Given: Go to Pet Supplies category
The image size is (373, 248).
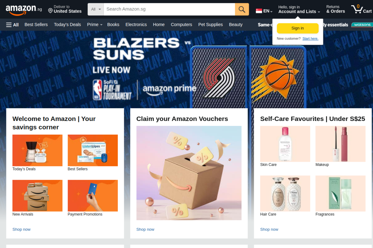Looking at the screenshot, I should coord(210,25).
